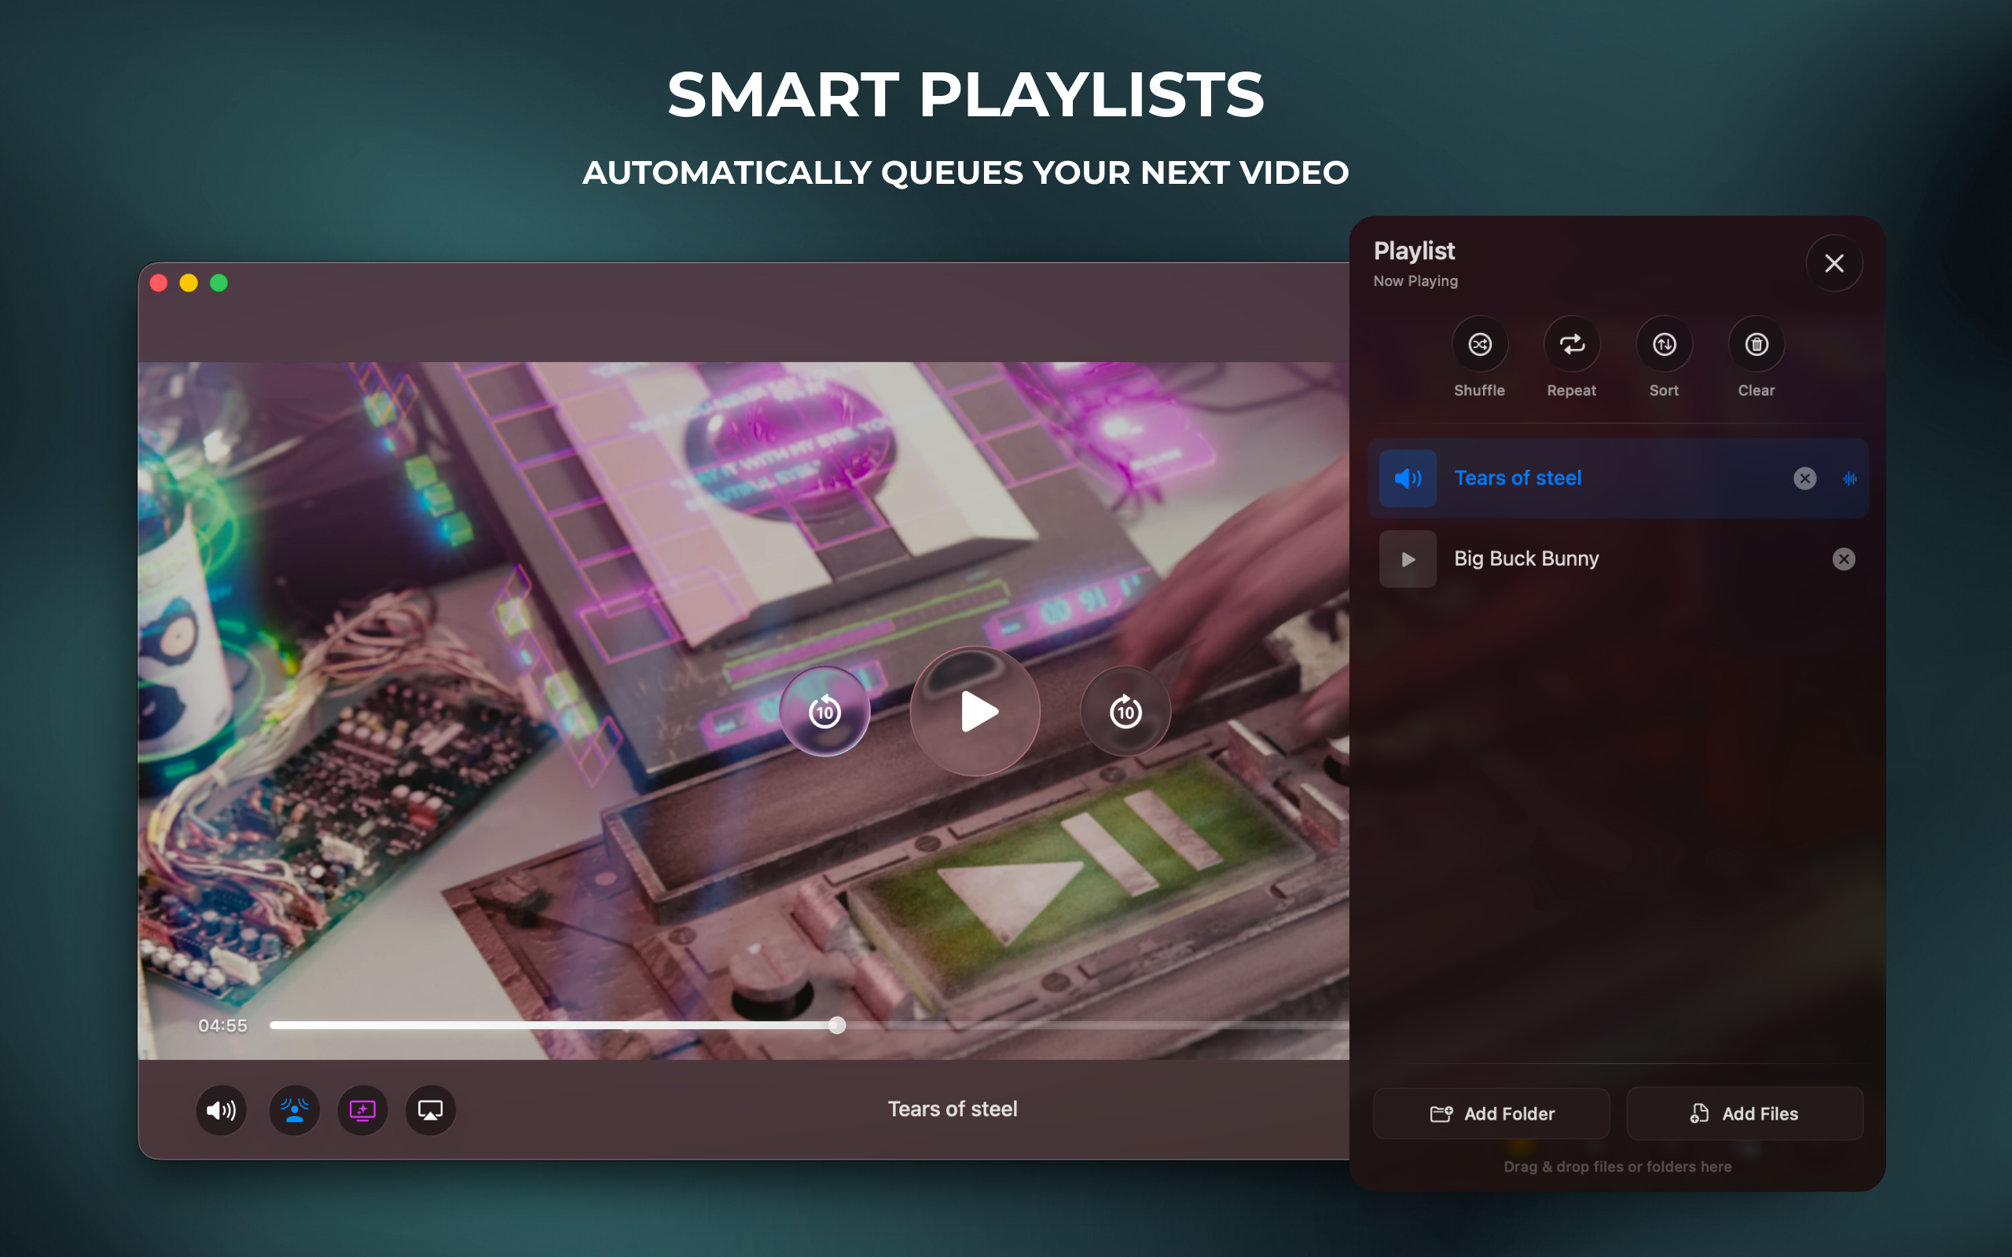This screenshot has width=2012, height=1257.
Task: Open AirPlay device selection
Action: [x=430, y=1110]
